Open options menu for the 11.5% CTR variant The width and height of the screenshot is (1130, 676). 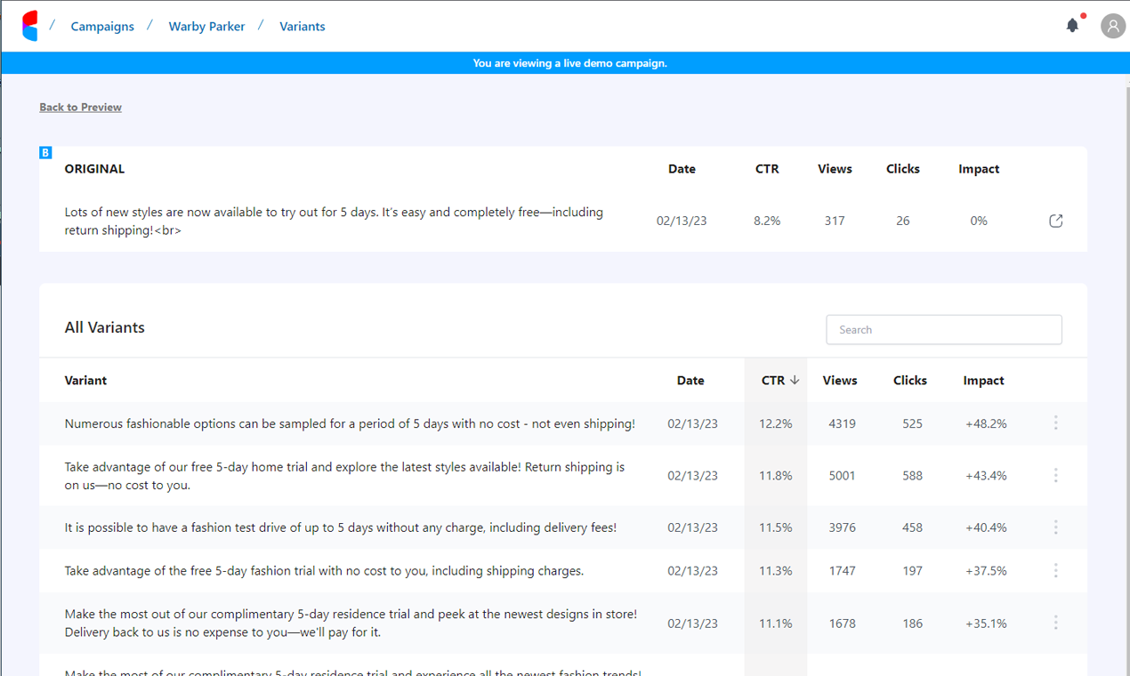[1055, 527]
